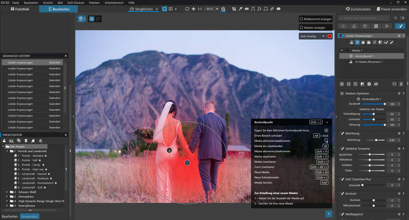The image size is (409, 220).
Task: Check the Masken anzeigen checkbox
Action: point(301,27)
